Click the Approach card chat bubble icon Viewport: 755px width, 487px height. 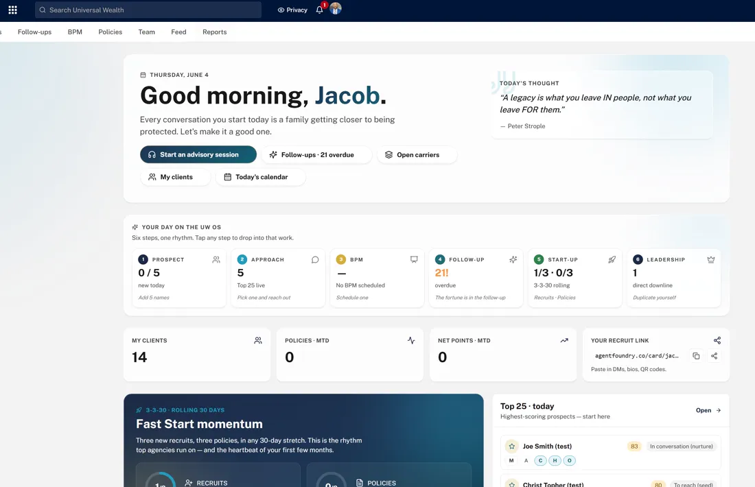point(315,259)
